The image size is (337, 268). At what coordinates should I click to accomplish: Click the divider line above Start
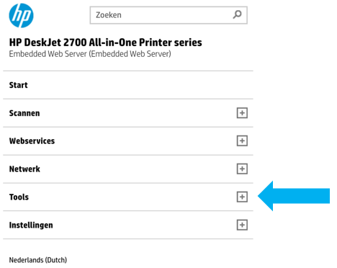coord(128,71)
